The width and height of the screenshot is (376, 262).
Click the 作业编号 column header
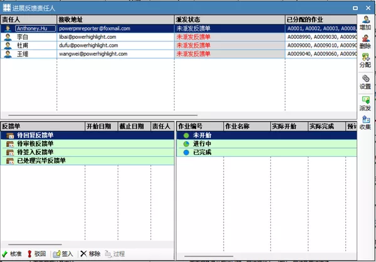[200, 127]
